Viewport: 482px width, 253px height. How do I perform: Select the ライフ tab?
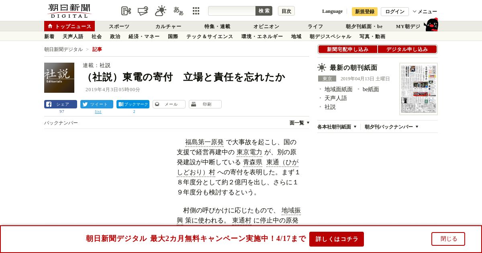315,26
